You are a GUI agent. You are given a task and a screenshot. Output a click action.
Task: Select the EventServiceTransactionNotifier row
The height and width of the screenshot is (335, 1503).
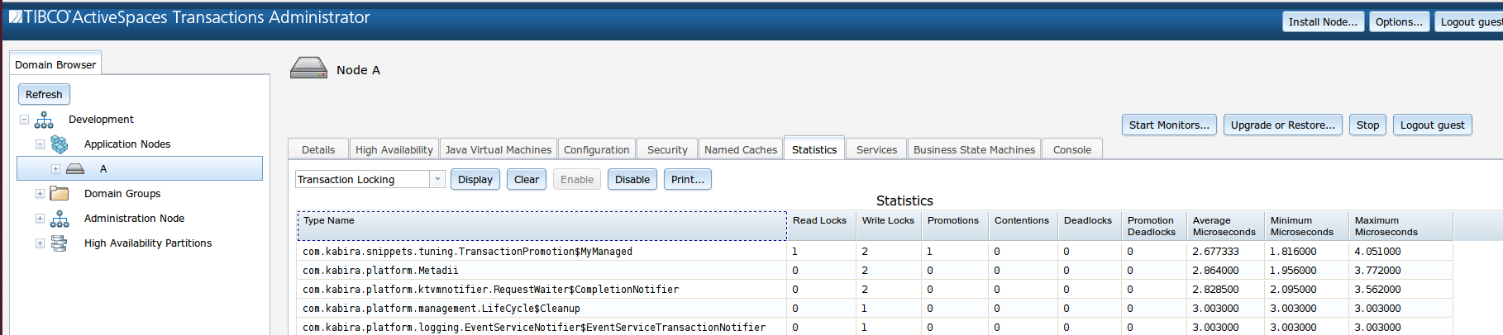874,327
